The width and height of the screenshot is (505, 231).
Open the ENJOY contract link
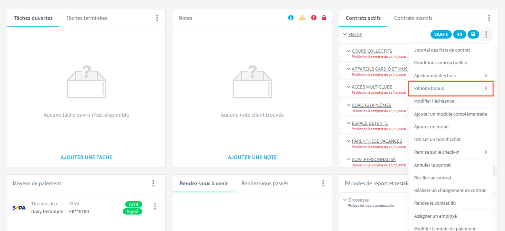355,35
